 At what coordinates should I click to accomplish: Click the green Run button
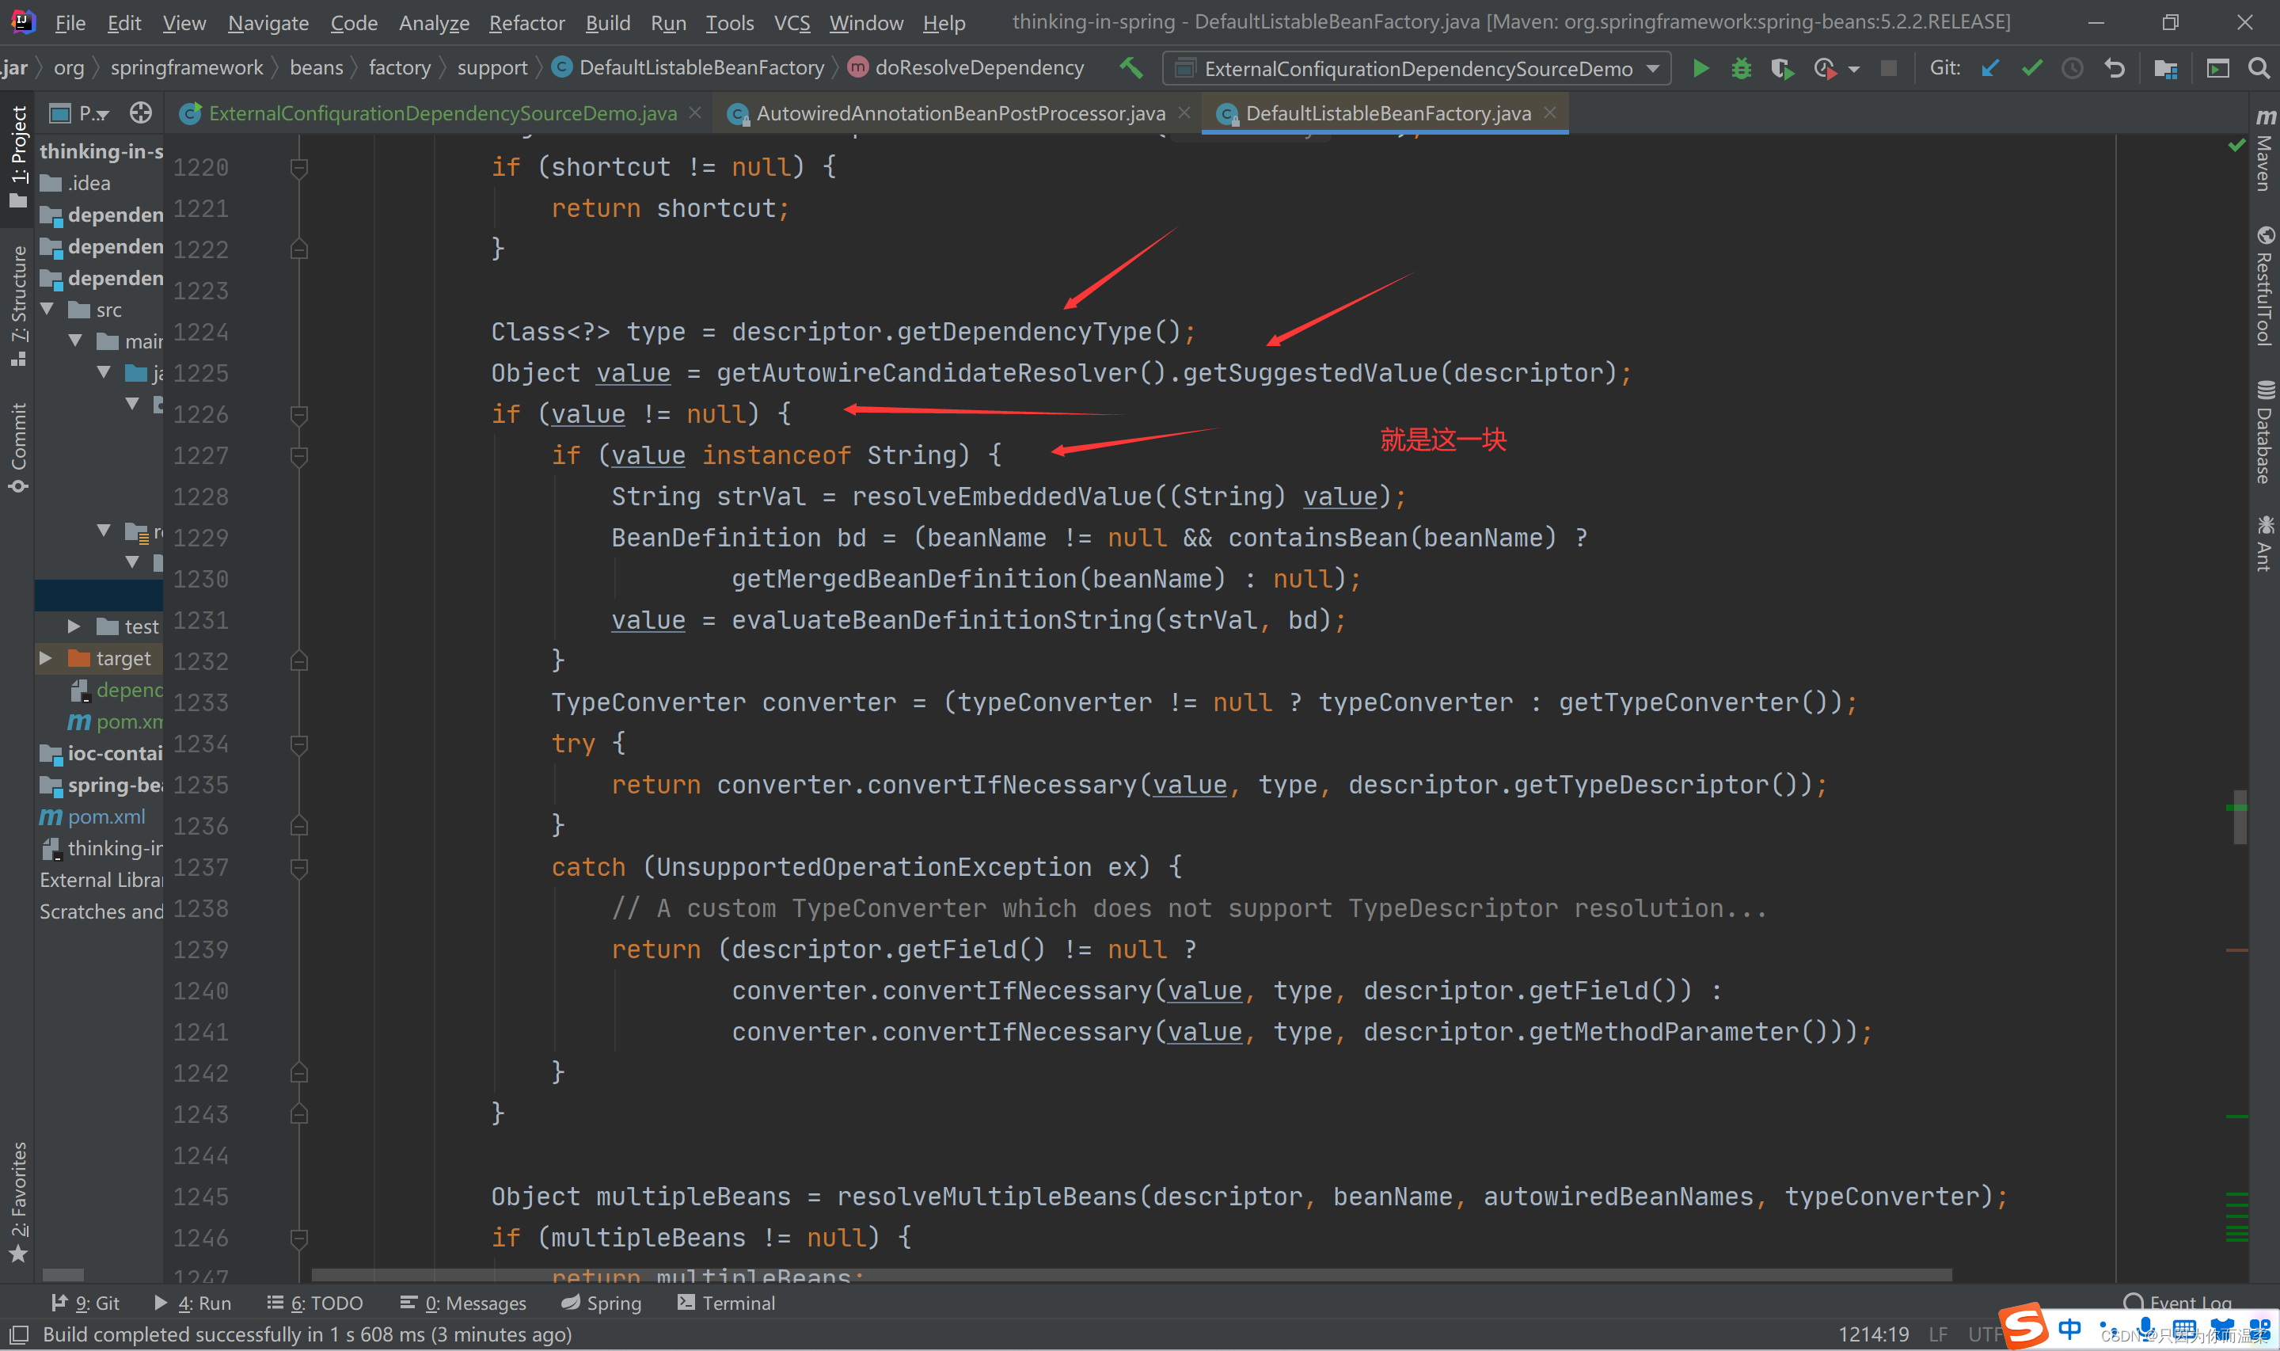[x=1700, y=68]
